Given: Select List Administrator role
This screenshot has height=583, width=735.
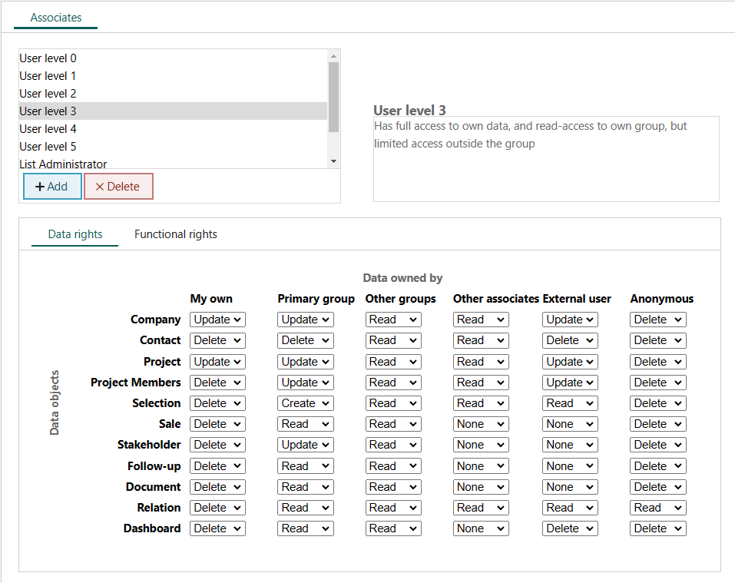Looking at the screenshot, I should click(173, 163).
